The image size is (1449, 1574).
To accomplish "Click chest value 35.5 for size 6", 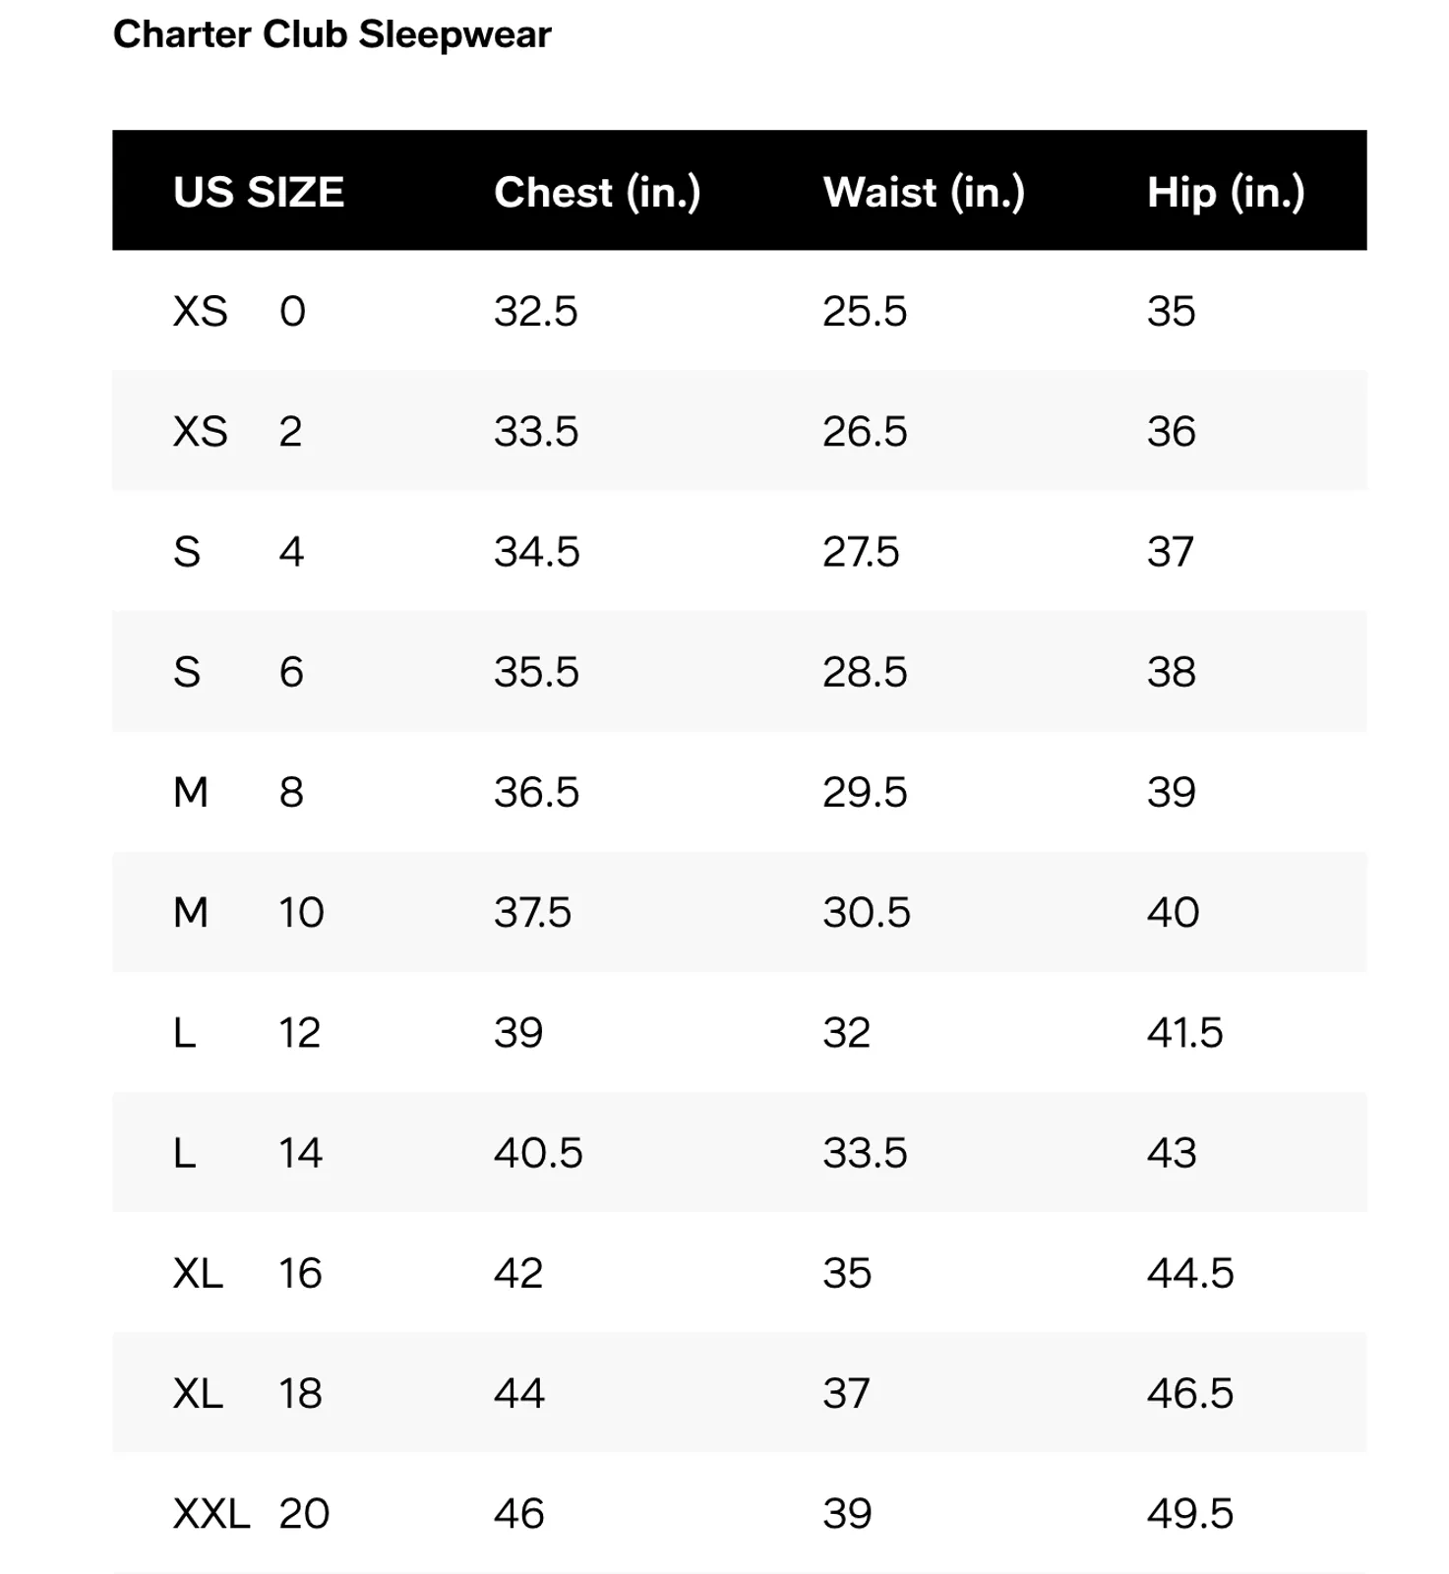I will [536, 672].
